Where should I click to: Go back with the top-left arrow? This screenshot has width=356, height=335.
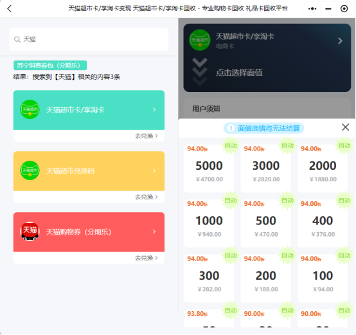click(9, 8)
